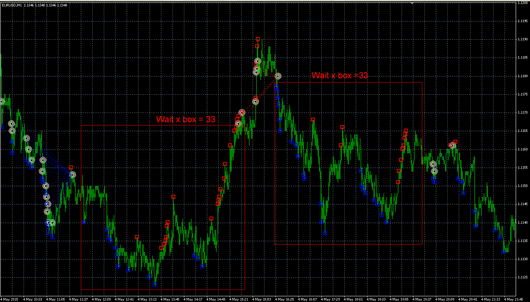
Task: Click the '4 May 19:05' time label
Action: (x=399, y=299)
